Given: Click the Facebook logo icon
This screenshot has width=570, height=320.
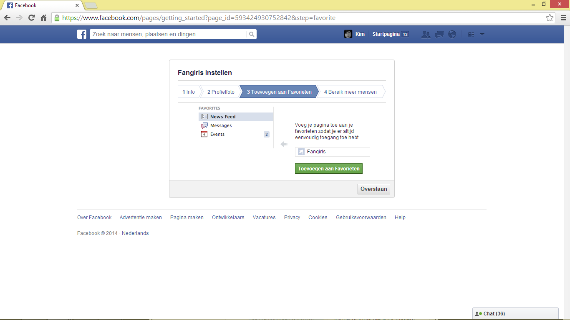Looking at the screenshot, I should coord(82,34).
